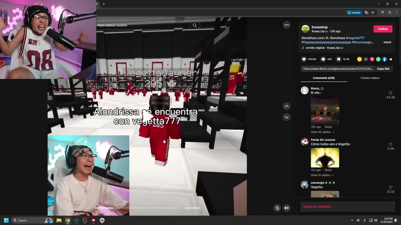Click the kuaaatop username
Image resolution: width=401 pixels, height=225 pixels.
pos(320,27)
